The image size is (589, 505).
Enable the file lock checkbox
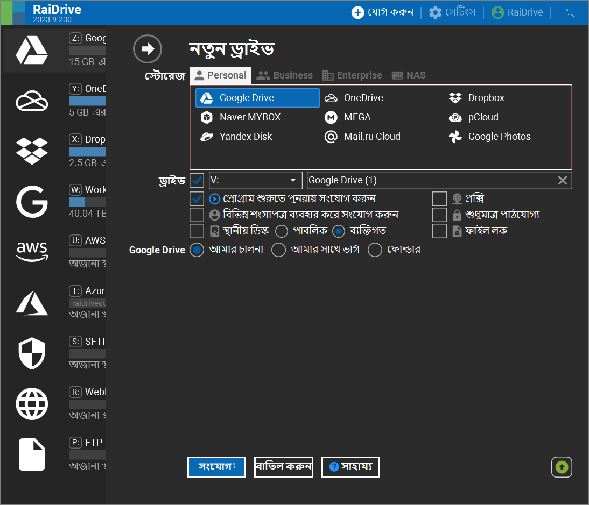pos(439,231)
